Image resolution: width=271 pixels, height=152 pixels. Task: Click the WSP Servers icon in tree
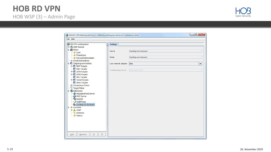point(71,47)
